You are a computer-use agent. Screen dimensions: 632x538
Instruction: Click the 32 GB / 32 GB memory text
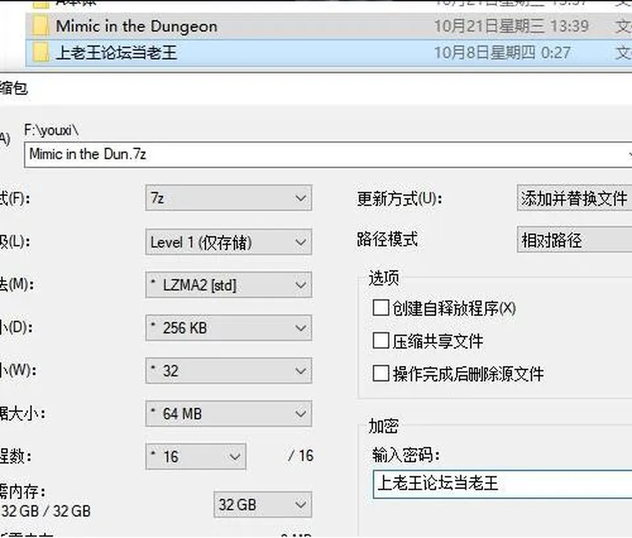click(x=46, y=511)
